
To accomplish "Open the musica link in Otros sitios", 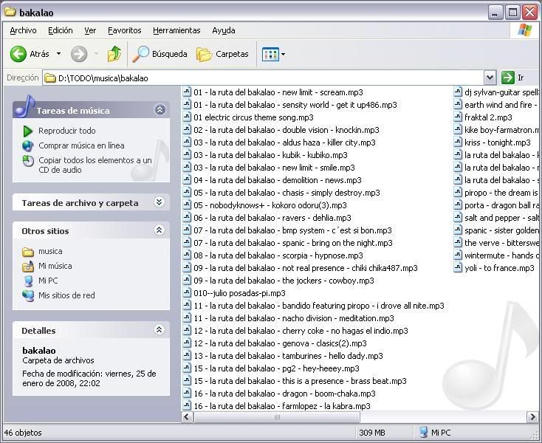I will (x=50, y=252).
